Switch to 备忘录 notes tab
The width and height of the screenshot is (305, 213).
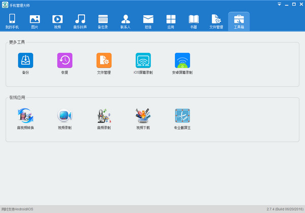pos(103,21)
